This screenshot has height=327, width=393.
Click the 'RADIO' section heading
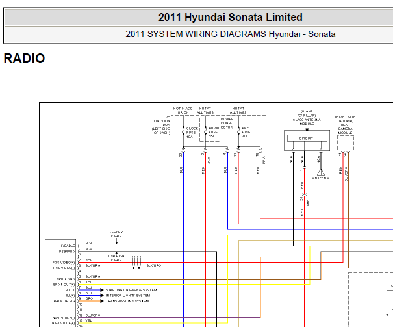(x=24, y=59)
